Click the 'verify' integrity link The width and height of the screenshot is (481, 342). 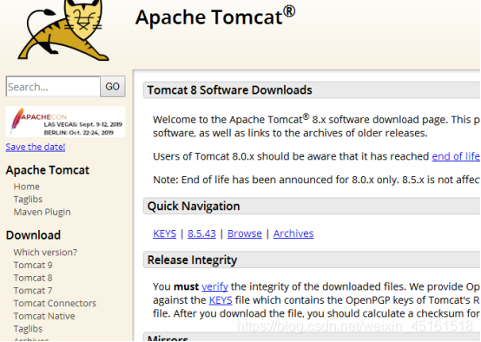pos(214,286)
